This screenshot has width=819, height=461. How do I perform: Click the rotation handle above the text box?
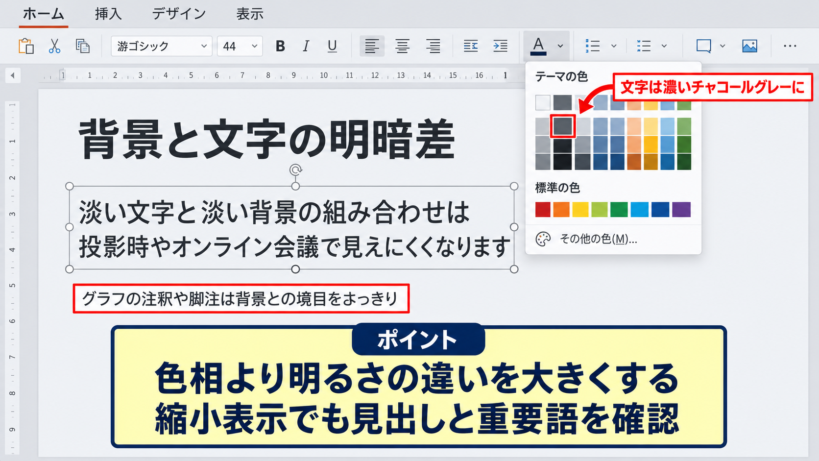[x=295, y=170]
